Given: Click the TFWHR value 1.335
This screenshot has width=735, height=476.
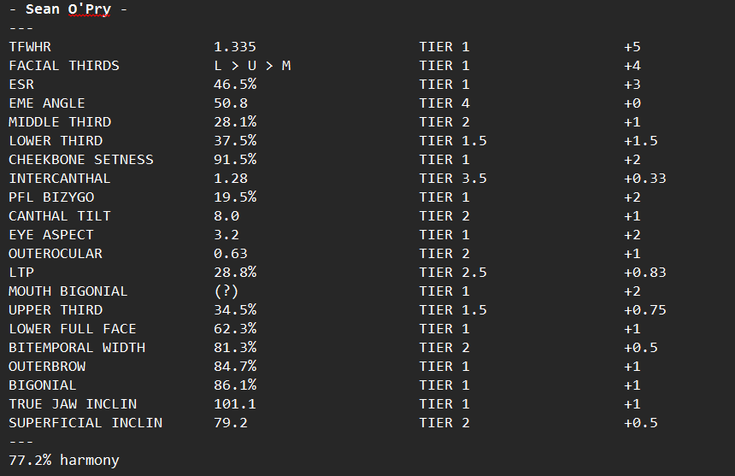Looking at the screenshot, I should click(x=235, y=47).
